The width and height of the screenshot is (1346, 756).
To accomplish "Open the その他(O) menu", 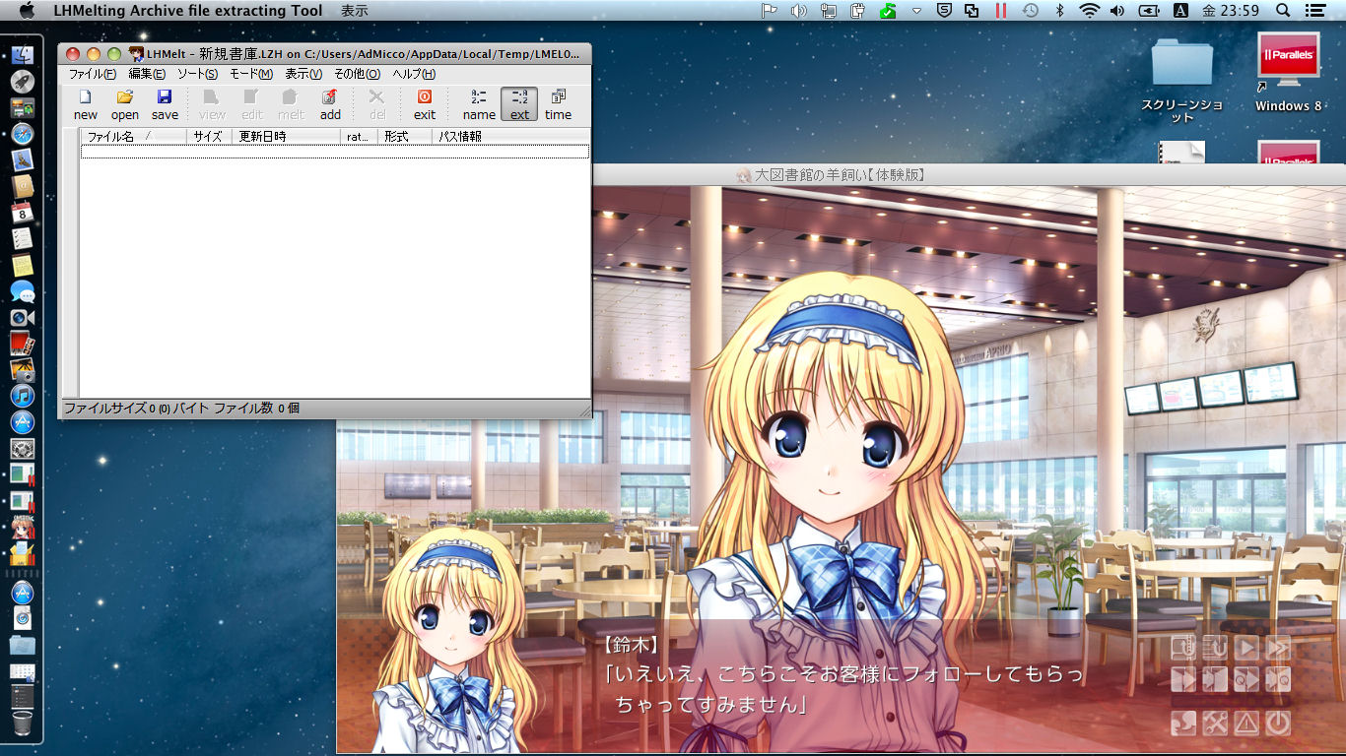I will [x=357, y=74].
